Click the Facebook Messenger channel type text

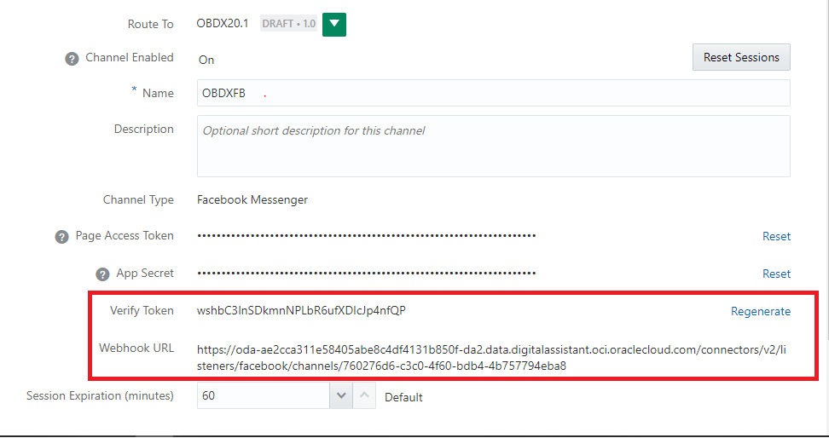click(x=252, y=199)
